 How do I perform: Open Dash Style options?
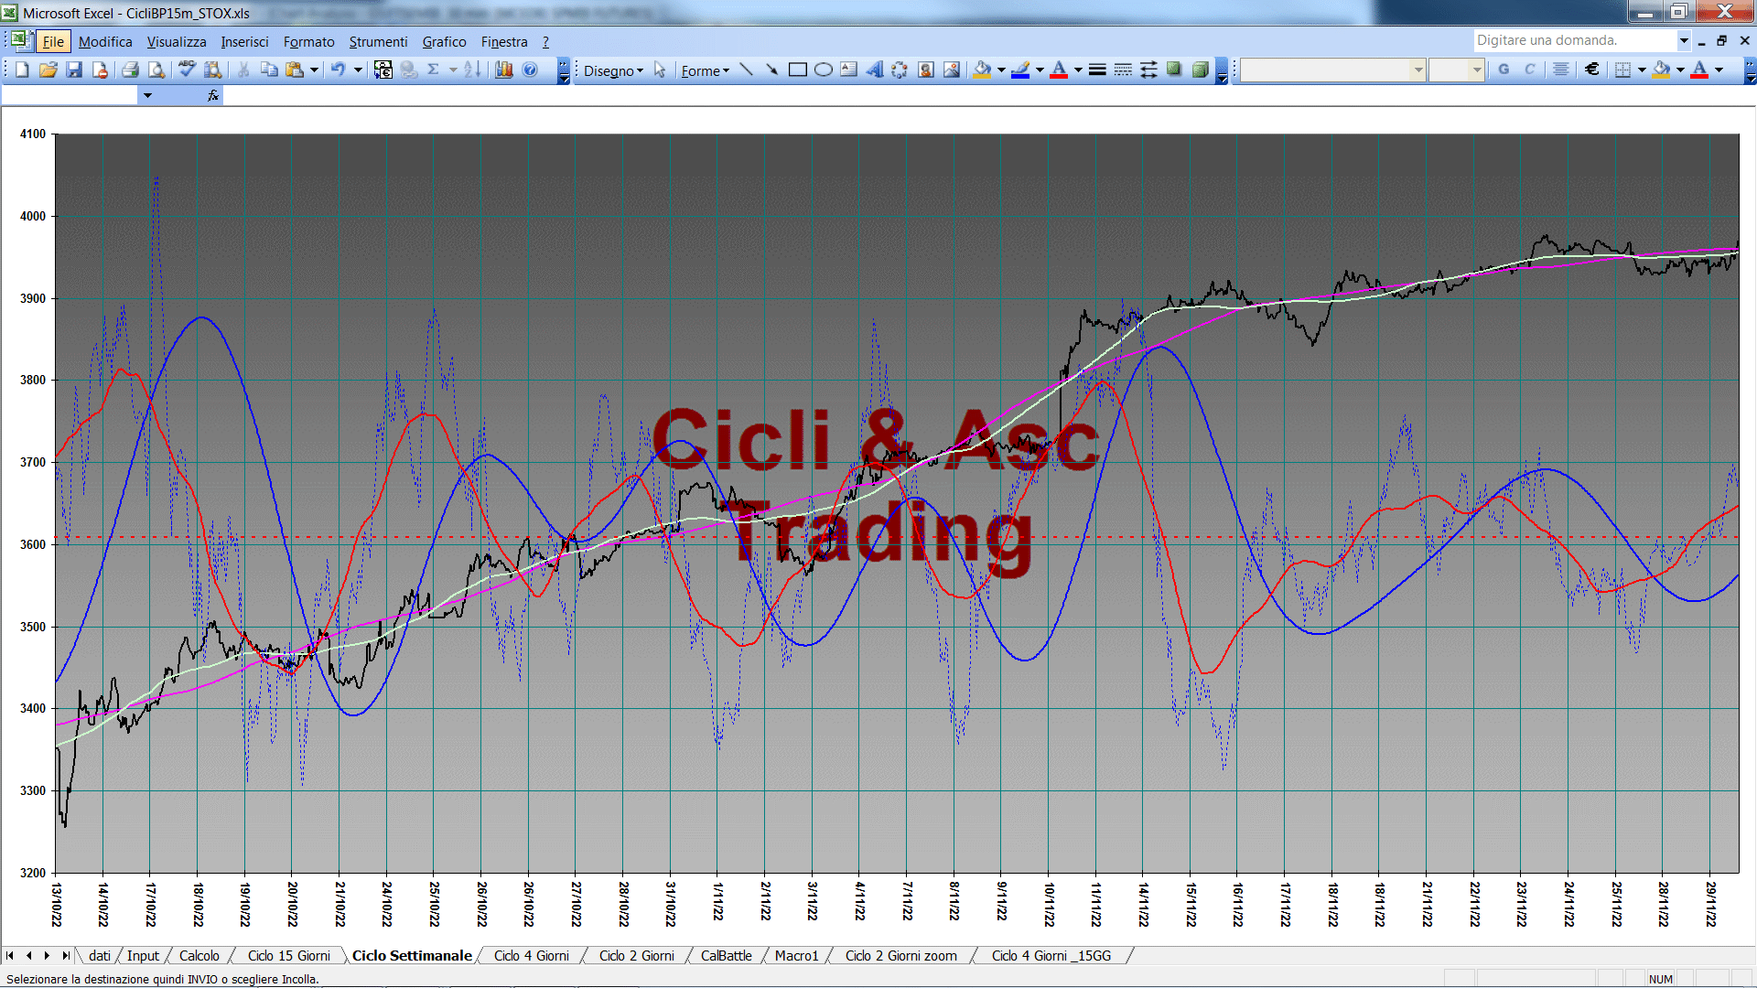[1123, 70]
